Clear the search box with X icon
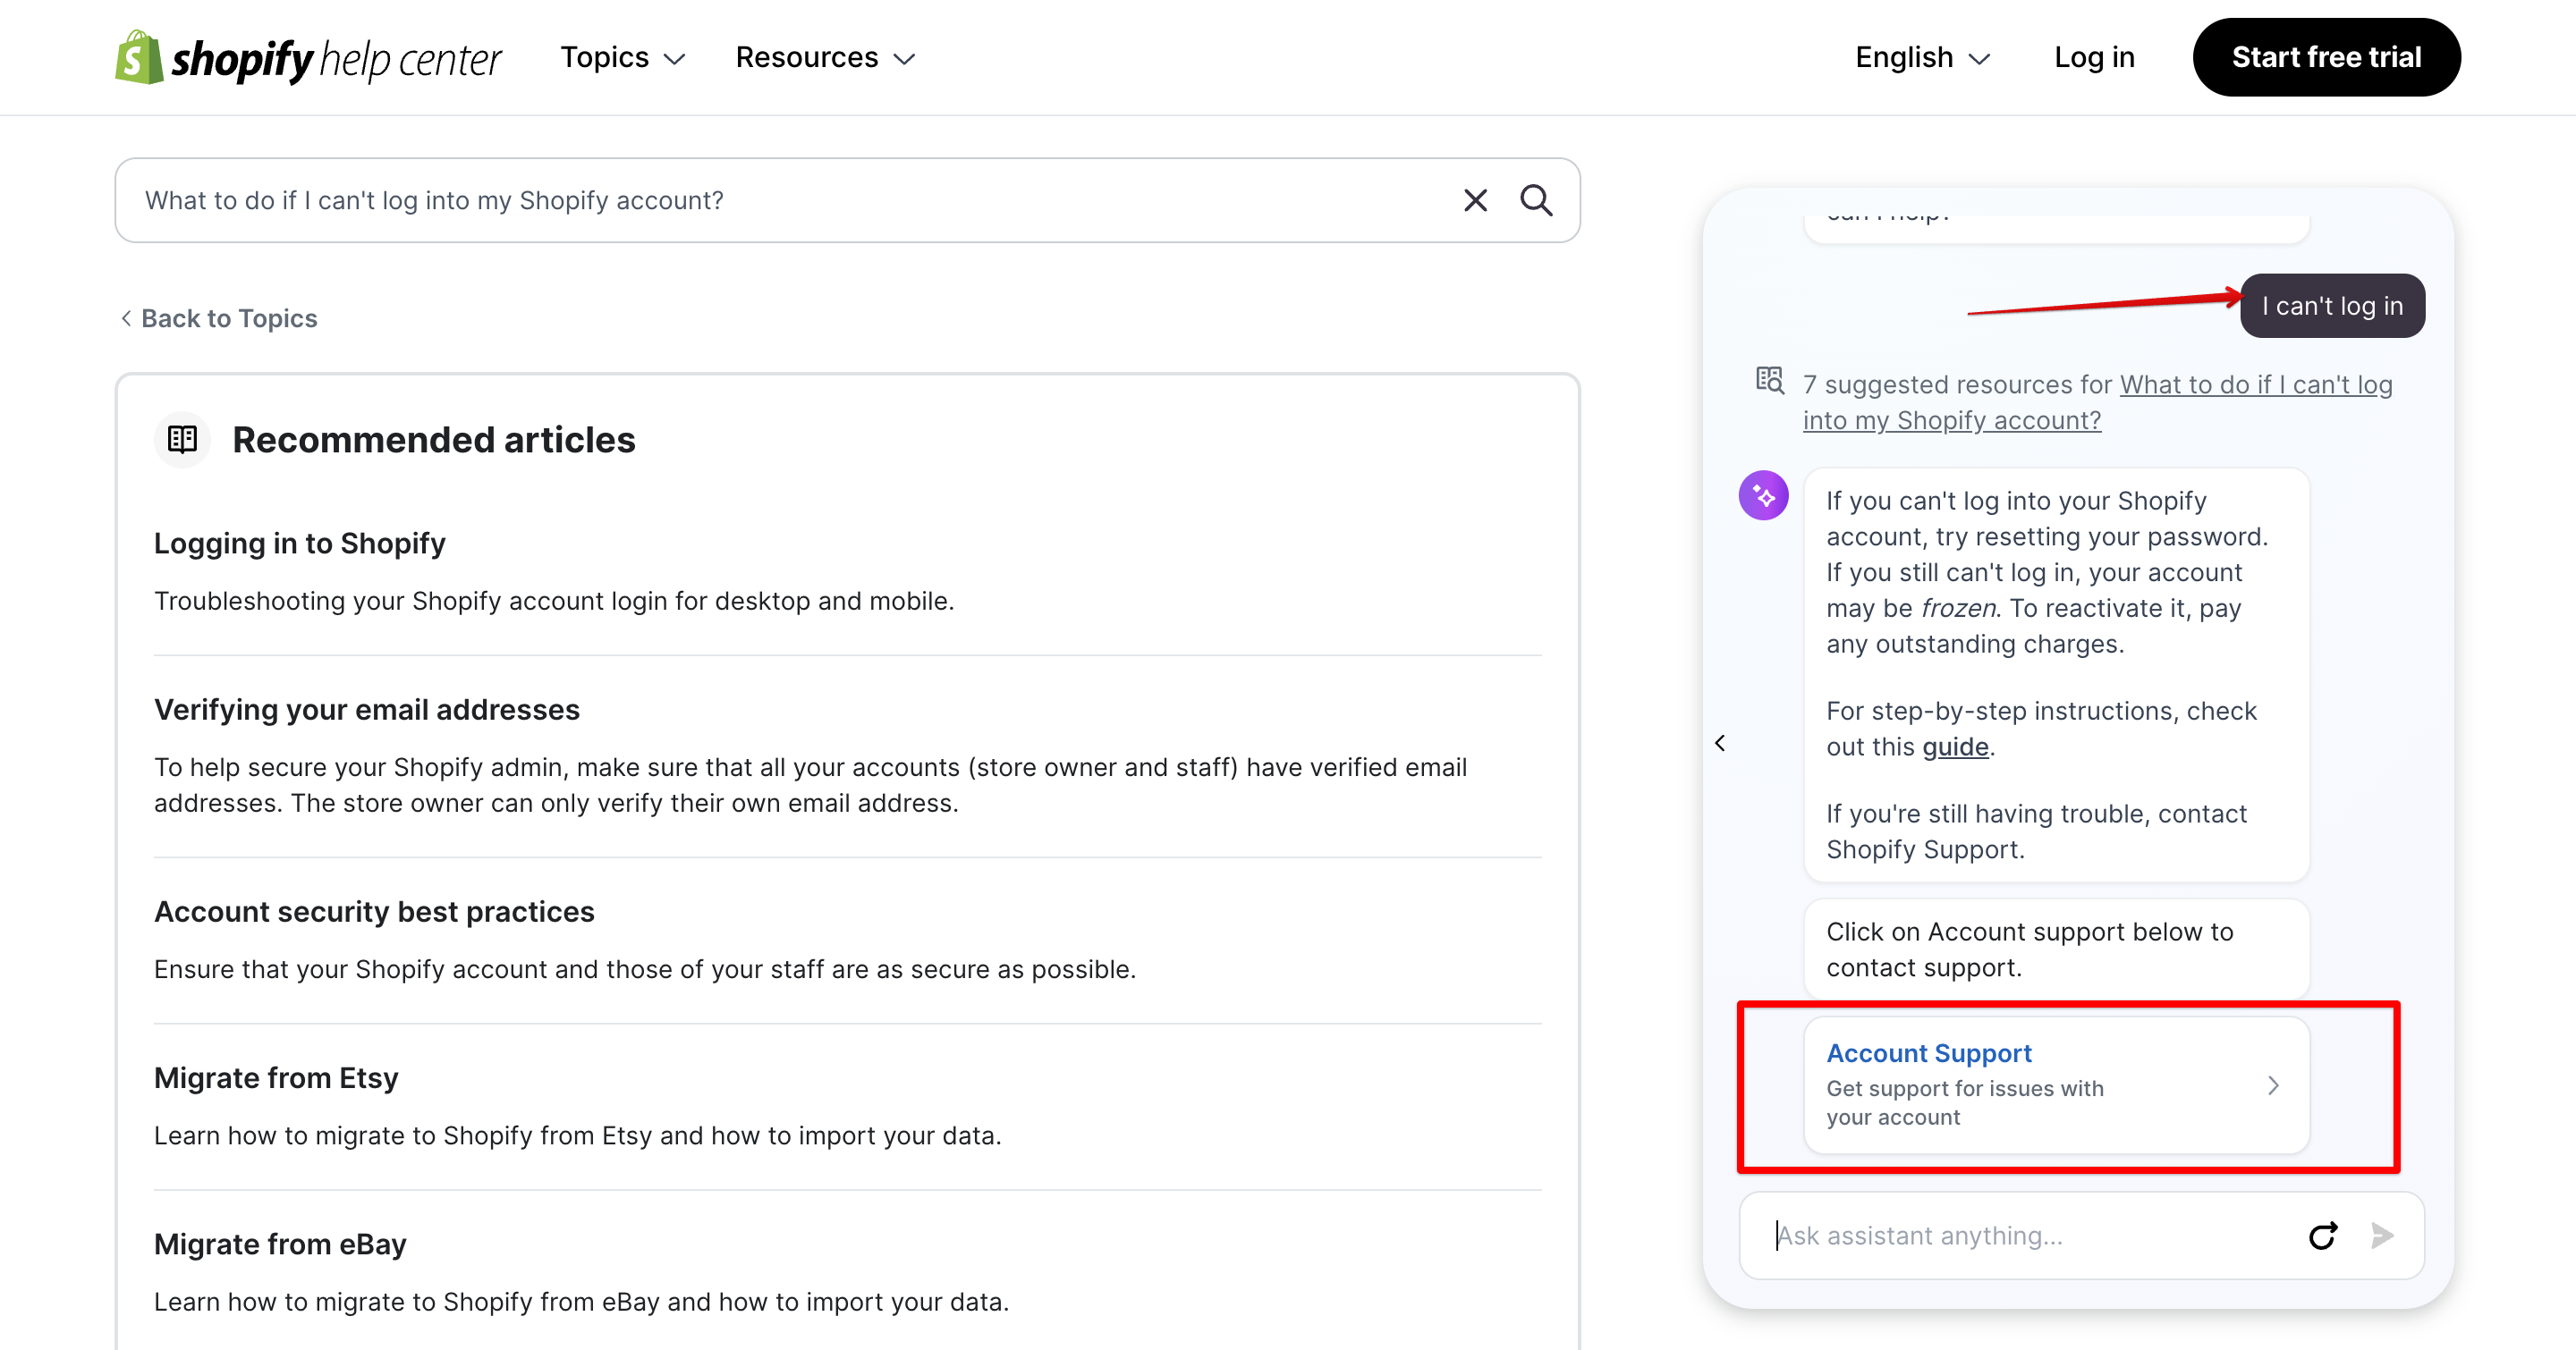The image size is (2576, 1350). pos(1475,201)
